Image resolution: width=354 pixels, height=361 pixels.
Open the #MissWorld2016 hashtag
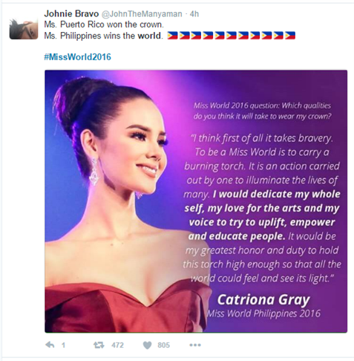pyautogui.click(x=77, y=57)
